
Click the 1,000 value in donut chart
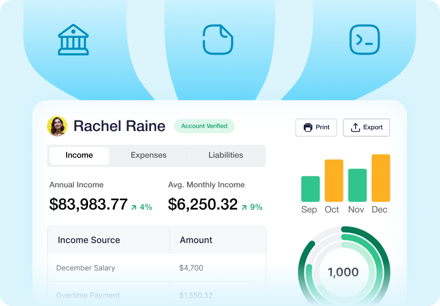pyautogui.click(x=343, y=272)
